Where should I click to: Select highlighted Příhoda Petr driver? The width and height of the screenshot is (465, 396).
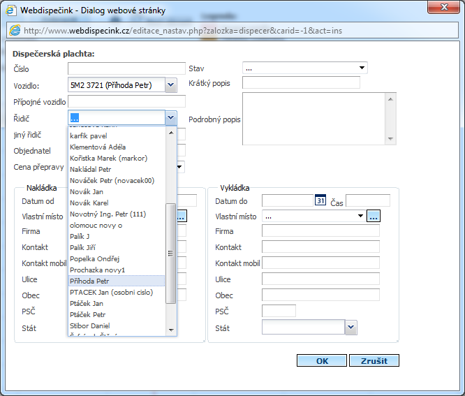pyautogui.click(x=117, y=281)
